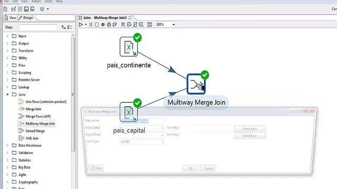The height and width of the screenshot is (189, 337).
Task: Expand the Scripting folder
Action: 7,72
